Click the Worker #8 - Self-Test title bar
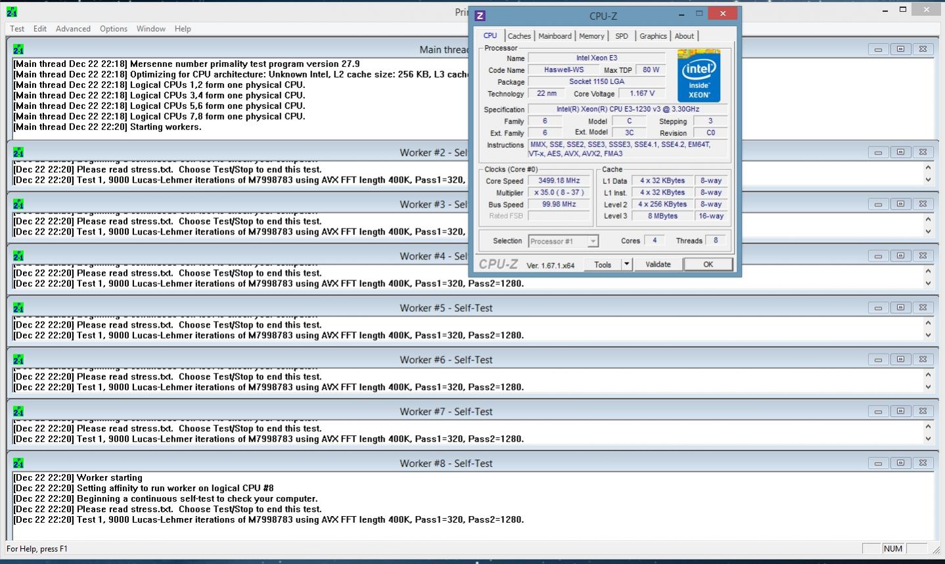 [473, 464]
